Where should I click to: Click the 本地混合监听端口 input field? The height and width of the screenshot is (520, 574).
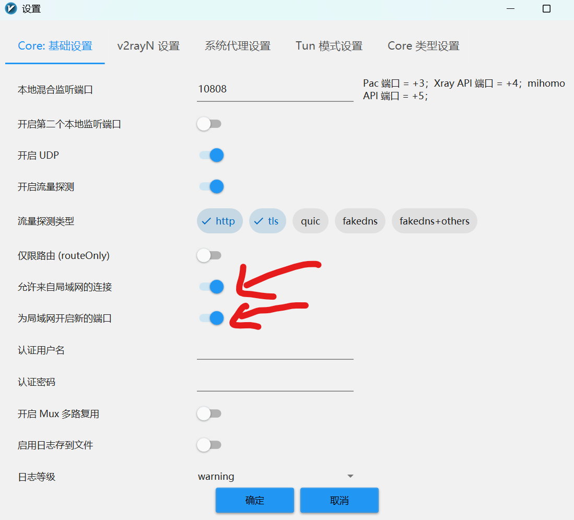[275, 89]
